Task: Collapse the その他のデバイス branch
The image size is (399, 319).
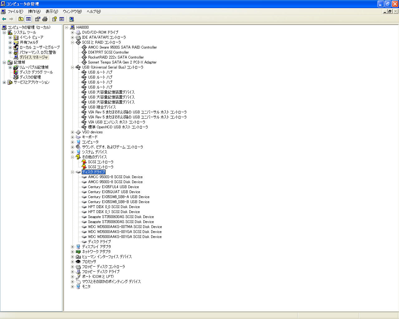Action: coord(72,157)
